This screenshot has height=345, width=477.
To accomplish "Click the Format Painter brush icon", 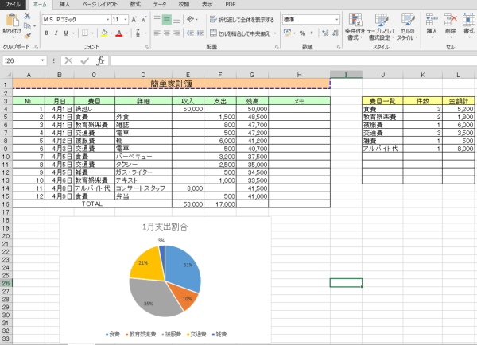I will pos(27,36).
